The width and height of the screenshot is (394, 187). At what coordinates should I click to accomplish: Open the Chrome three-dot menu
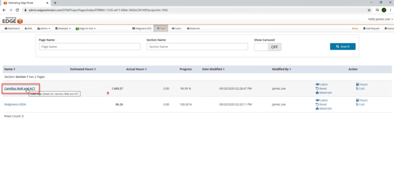391,10
